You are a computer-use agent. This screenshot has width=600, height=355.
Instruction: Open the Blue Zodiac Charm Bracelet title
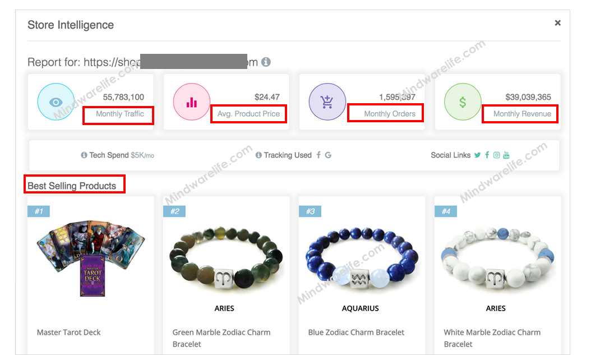click(x=356, y=333)
